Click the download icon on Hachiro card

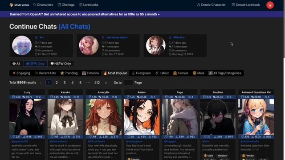(x=215, y=136)
